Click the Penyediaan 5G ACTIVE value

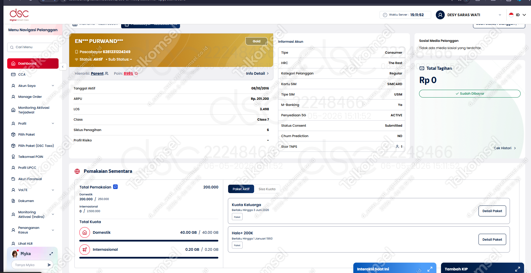click(397, 115)
